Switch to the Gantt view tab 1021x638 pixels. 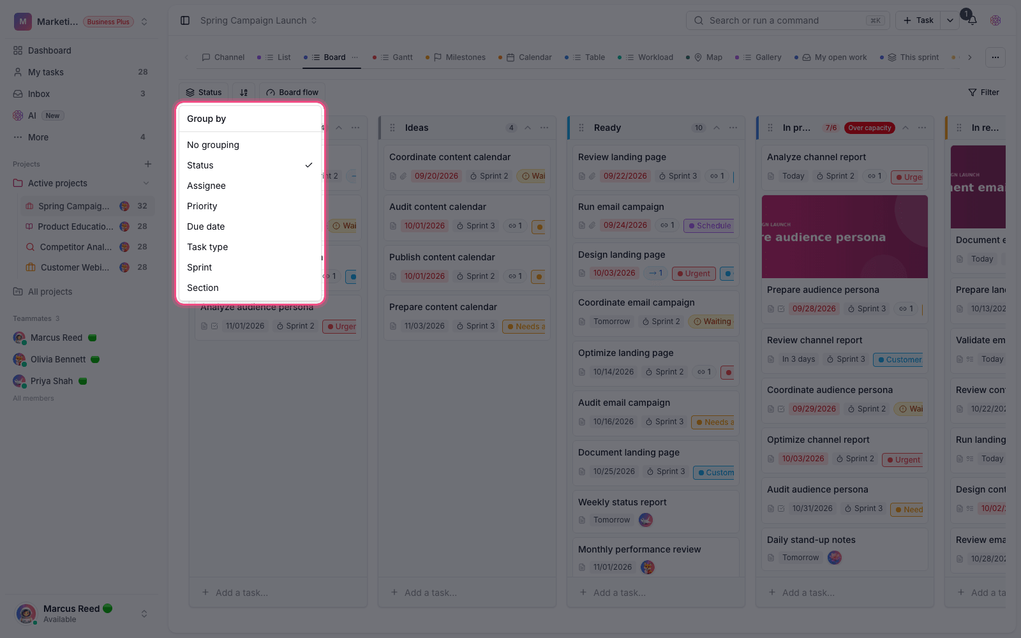392,57
